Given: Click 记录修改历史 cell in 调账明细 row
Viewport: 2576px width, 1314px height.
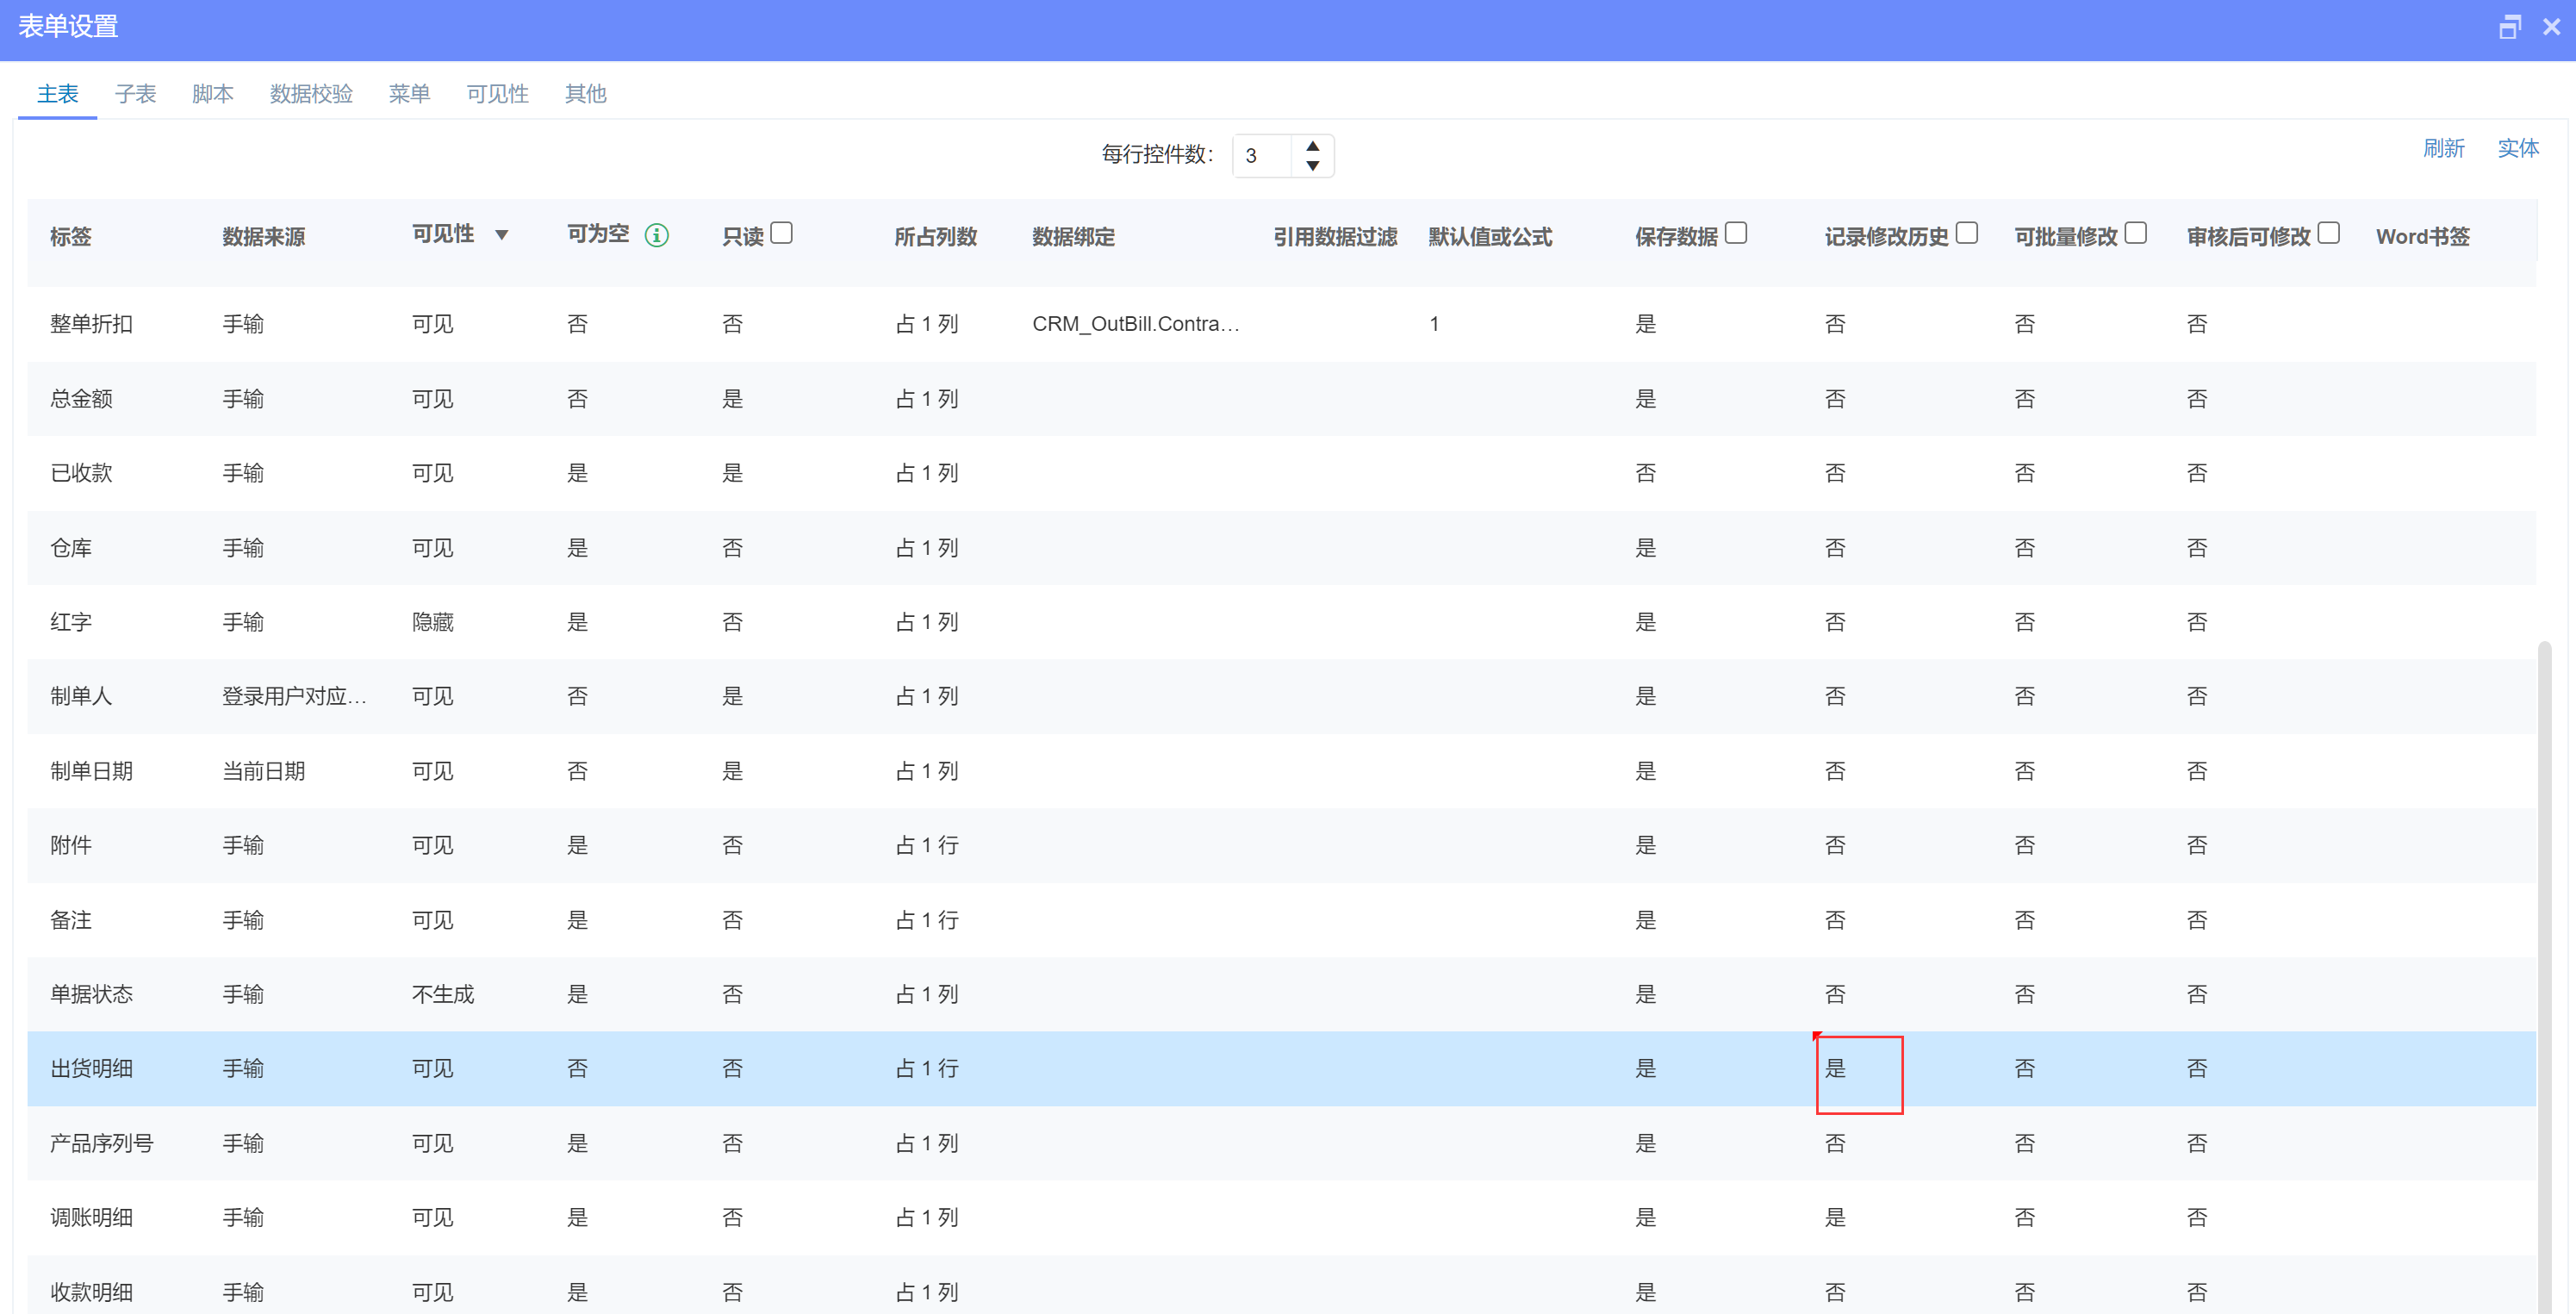Looking at the screenshot, I should click(1836, 1217).
